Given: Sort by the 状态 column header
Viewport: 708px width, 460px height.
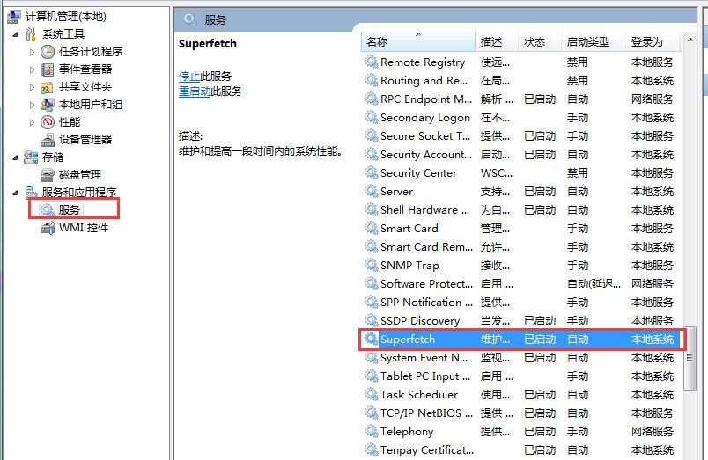Looking at the screenshot, I should coord(540,42).
